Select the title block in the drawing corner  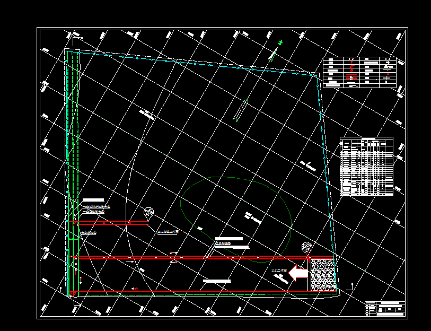coord(385,309)
